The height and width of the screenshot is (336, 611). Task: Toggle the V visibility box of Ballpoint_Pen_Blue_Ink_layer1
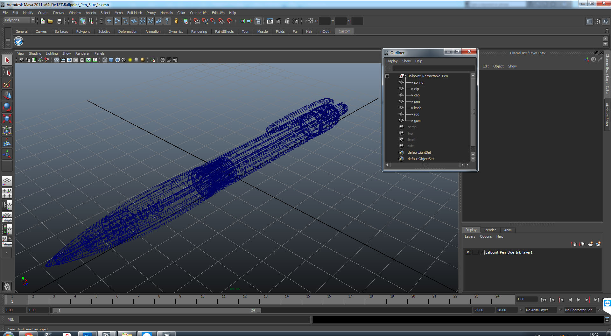click(468, 252)
